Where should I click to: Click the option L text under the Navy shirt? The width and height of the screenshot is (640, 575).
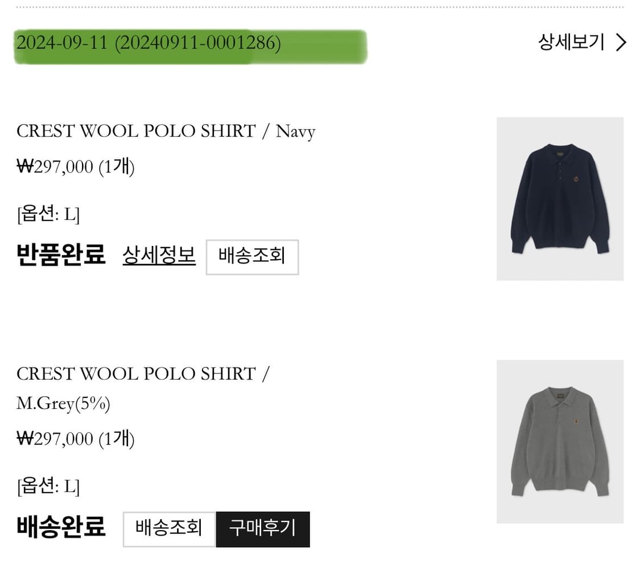coord(48,213)
